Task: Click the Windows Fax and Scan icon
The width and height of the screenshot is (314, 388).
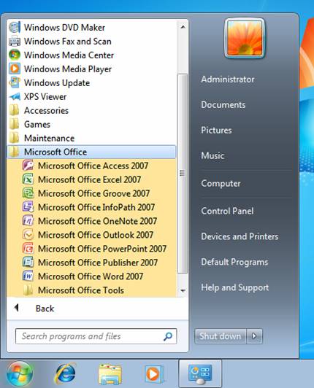Action: (x=15, y=41)
